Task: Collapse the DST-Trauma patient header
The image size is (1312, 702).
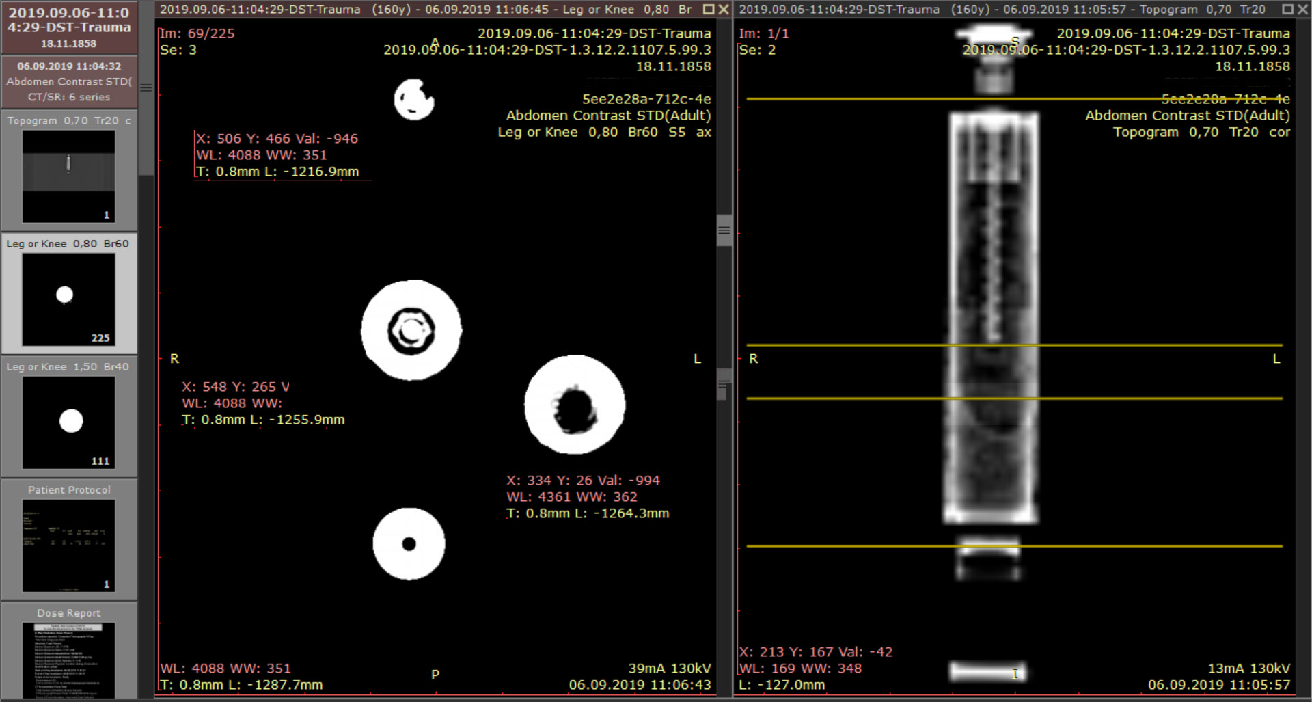Action: [x=68, y=27]
